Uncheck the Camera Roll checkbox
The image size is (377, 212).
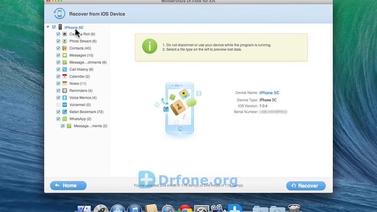point(58,34)
